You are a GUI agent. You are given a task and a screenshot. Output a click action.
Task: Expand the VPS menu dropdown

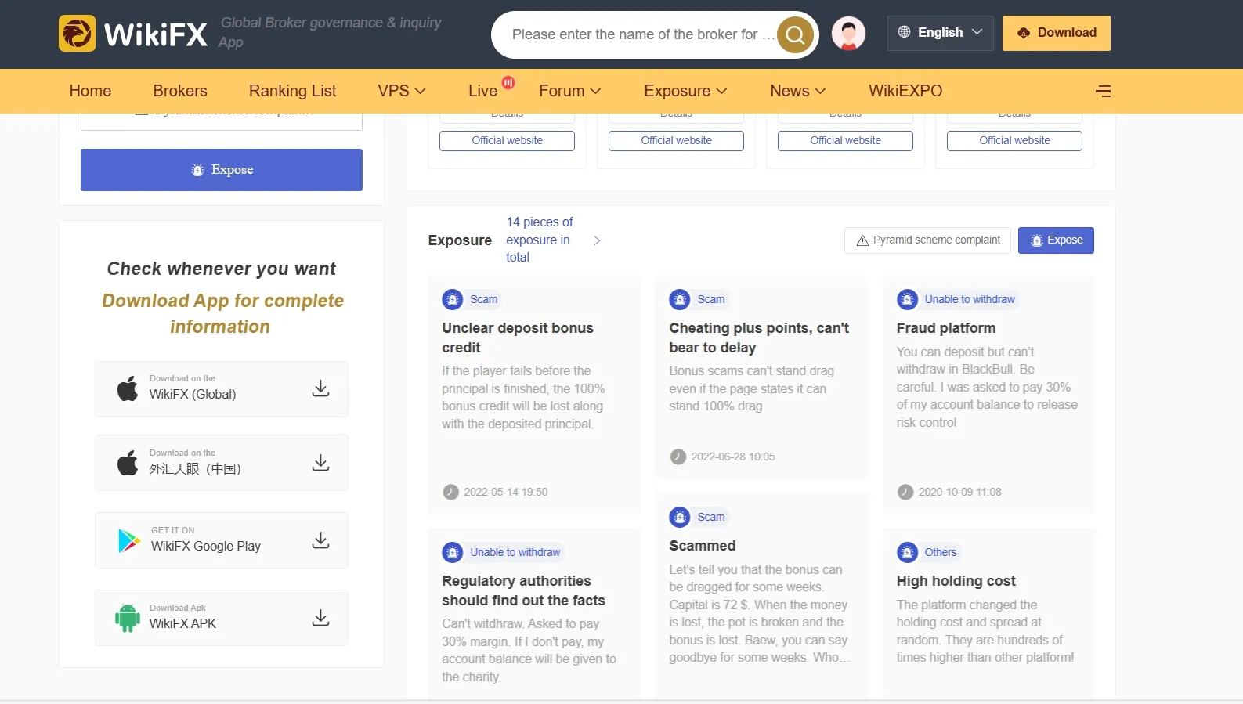(402, 91)
